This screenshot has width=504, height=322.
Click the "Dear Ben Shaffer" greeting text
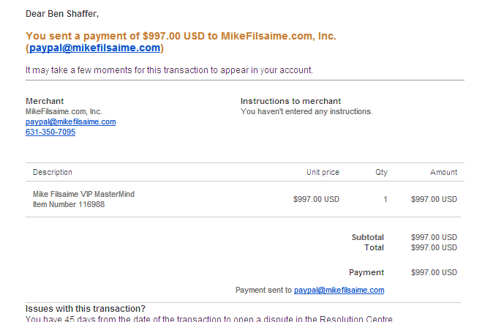62,14
